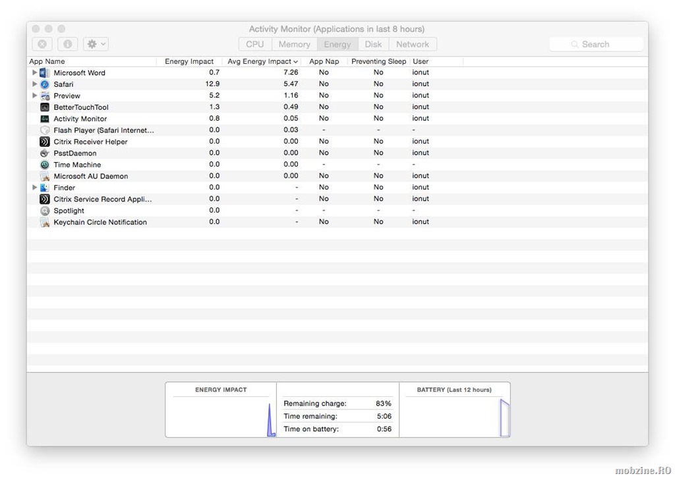675x478 pixels.
Task: Switch to the Network tab
Action: click(x=413, y=44)
